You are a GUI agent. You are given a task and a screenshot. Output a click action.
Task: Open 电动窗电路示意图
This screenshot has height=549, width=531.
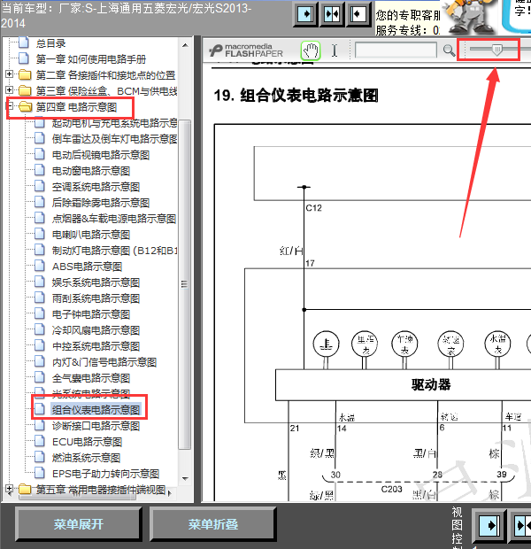(91, 171)
